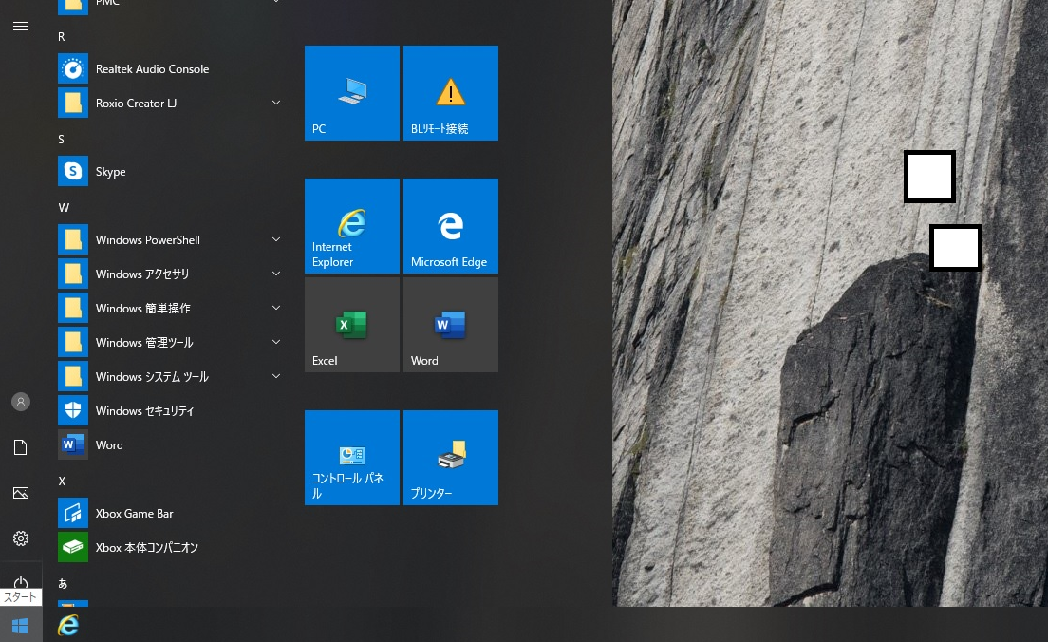The image size is (1048, 642).
Task: Open Windows セキュリティ shield icon
Action: point(73,410)
